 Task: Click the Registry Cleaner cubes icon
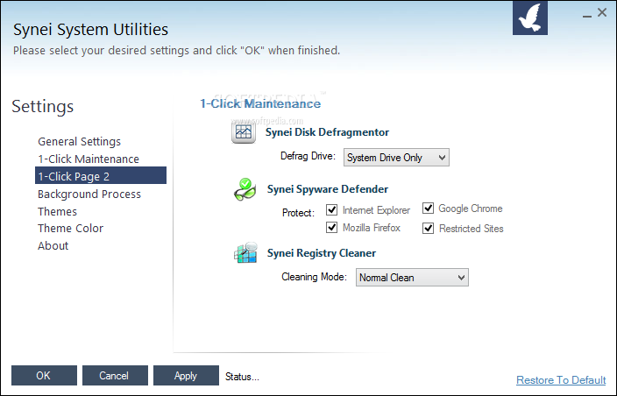245,253
